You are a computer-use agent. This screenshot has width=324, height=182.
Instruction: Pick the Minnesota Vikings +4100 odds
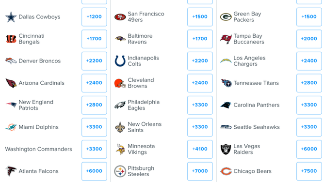click(200, 149)
